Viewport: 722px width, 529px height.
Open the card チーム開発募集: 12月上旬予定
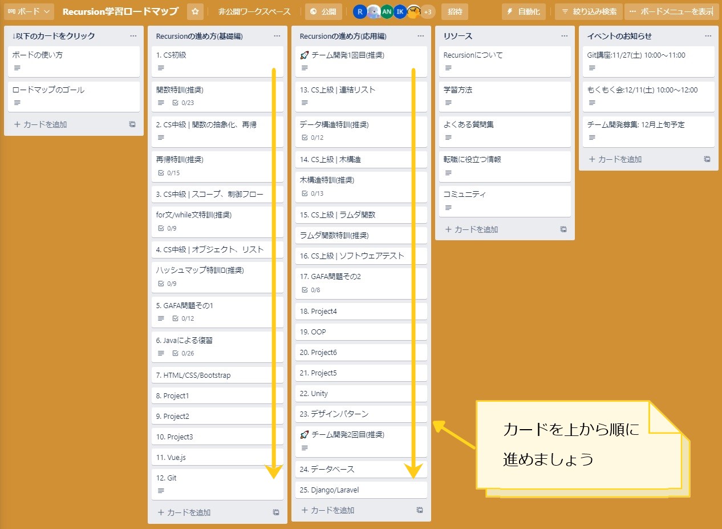click(648, 131)
